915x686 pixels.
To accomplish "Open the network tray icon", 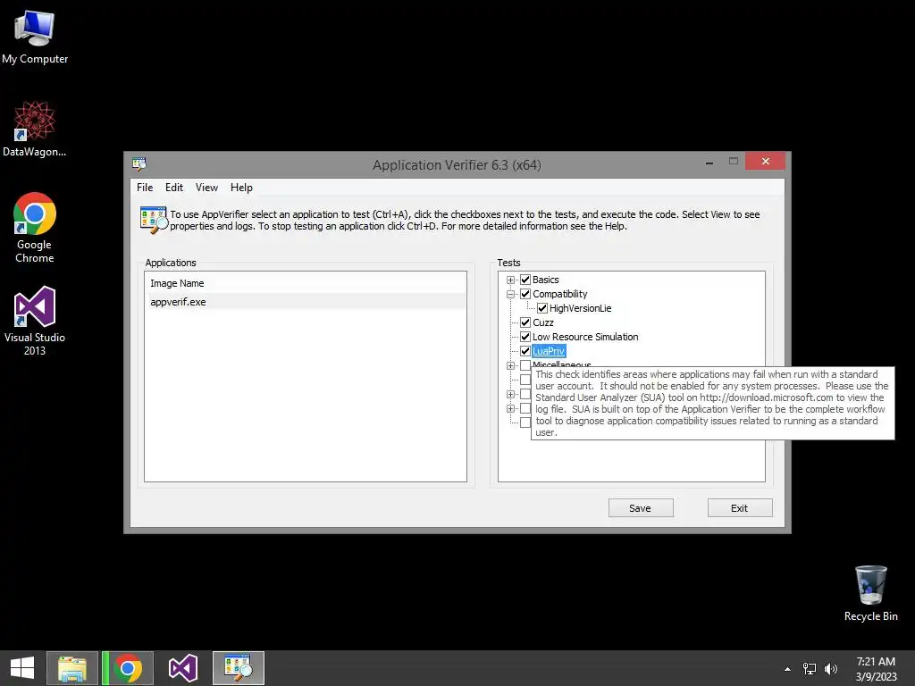I will (810, 669).
